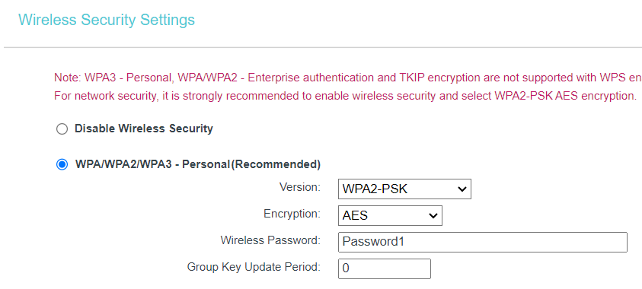Screen dimensions: 642x289
Task: Click the "Password1" text in the password box
Action: [373, 242]
